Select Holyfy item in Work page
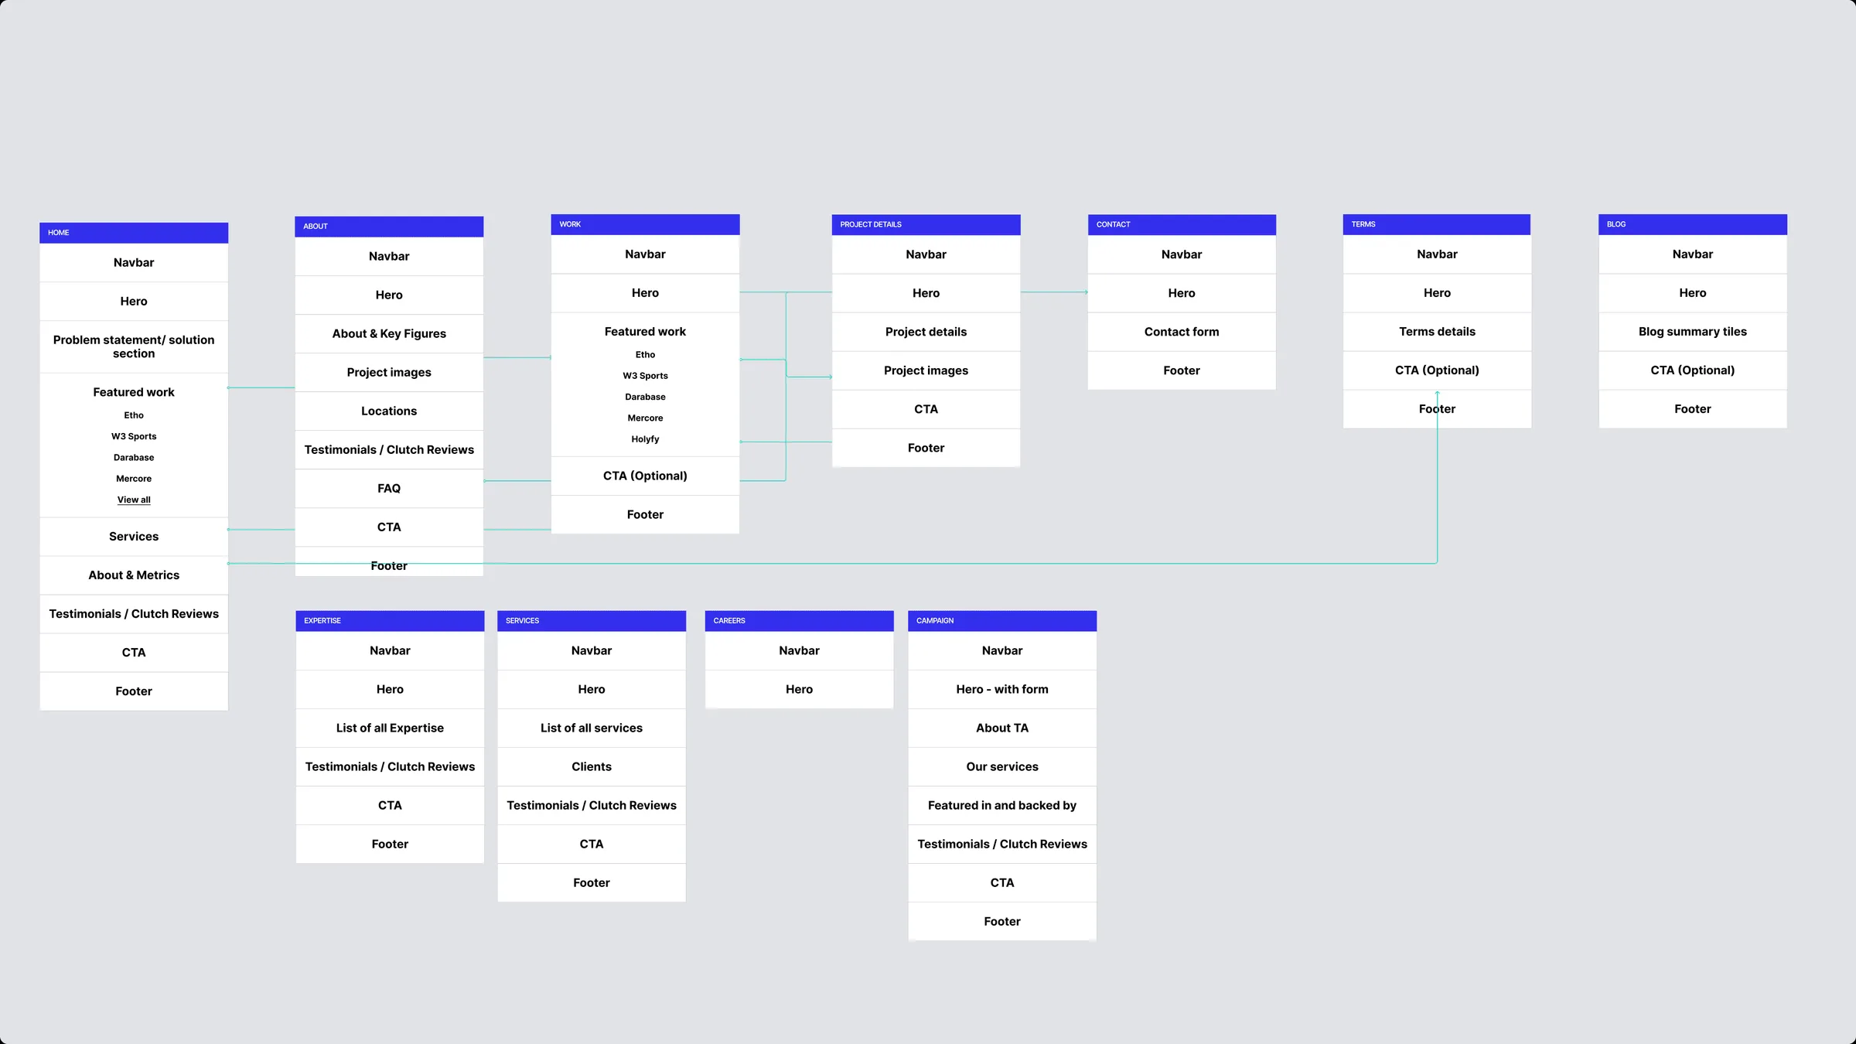 coord(645,439)
